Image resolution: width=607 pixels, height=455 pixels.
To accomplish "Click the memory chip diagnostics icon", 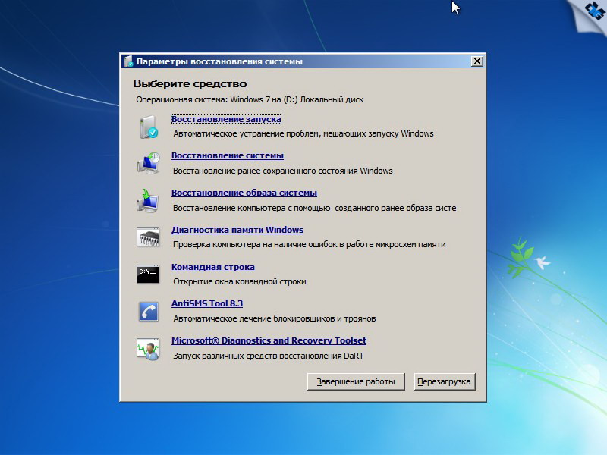I will click(x=148, y=237).
